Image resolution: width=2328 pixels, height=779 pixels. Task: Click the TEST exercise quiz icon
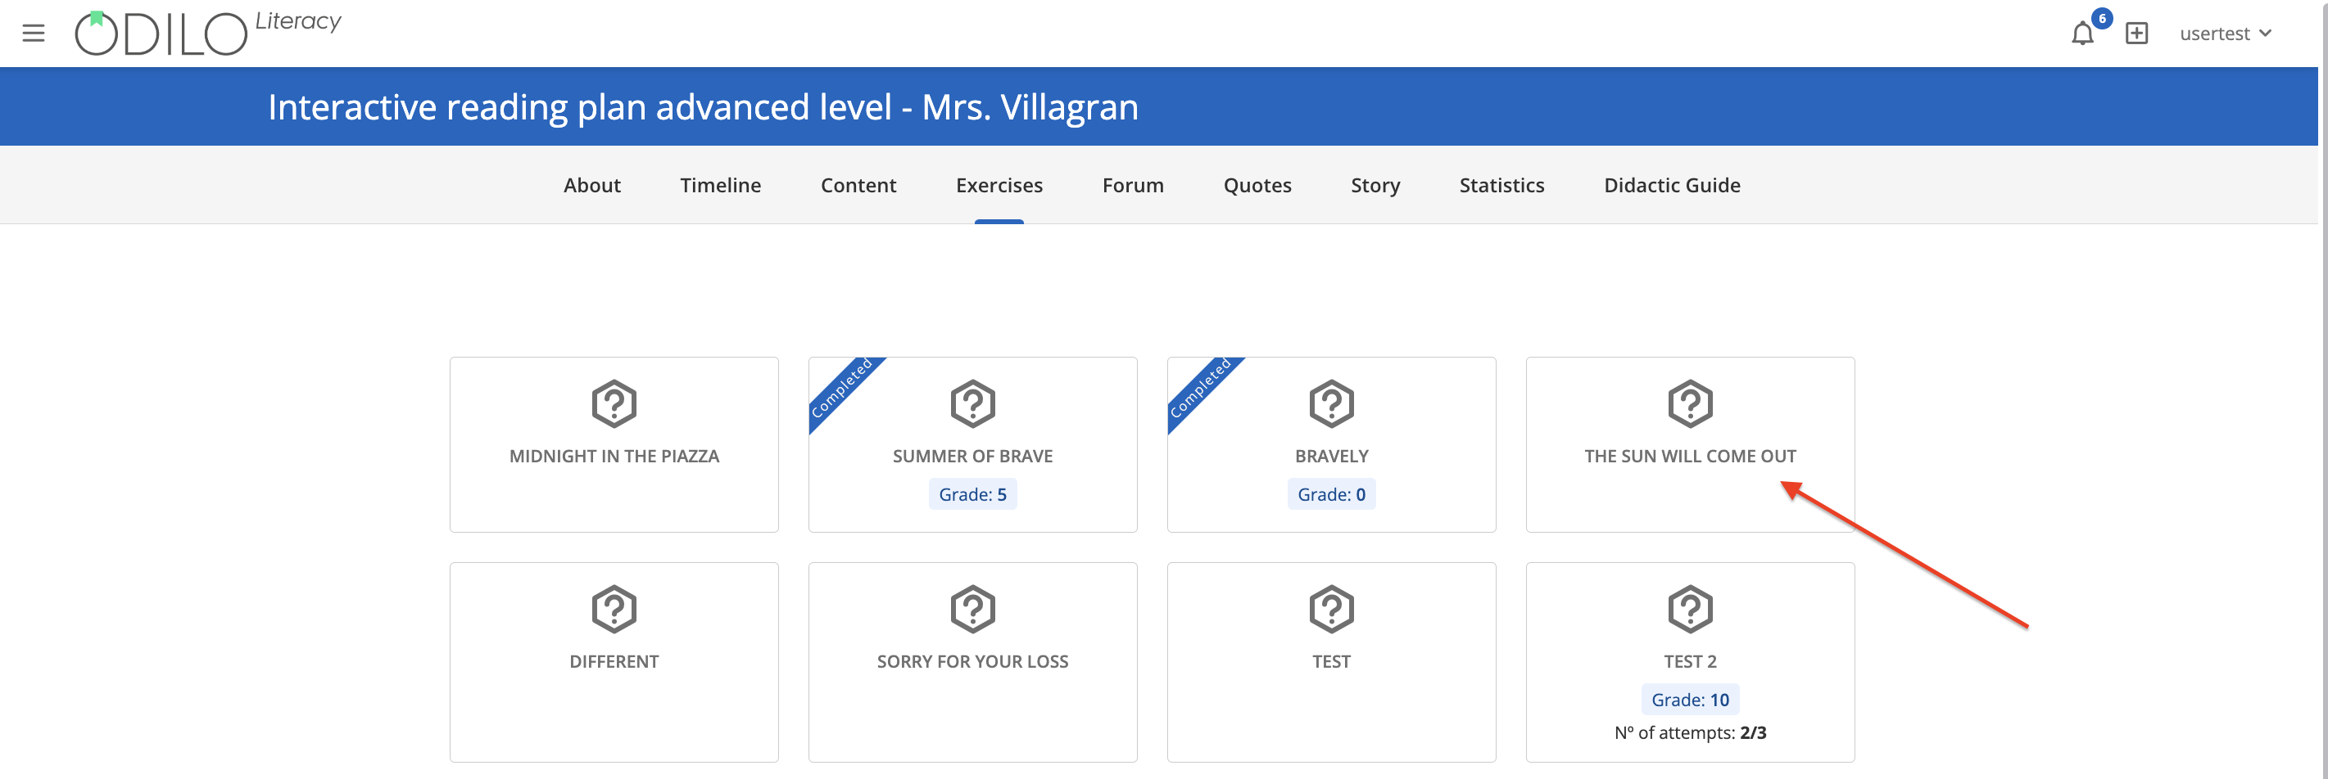point(1331,610)
